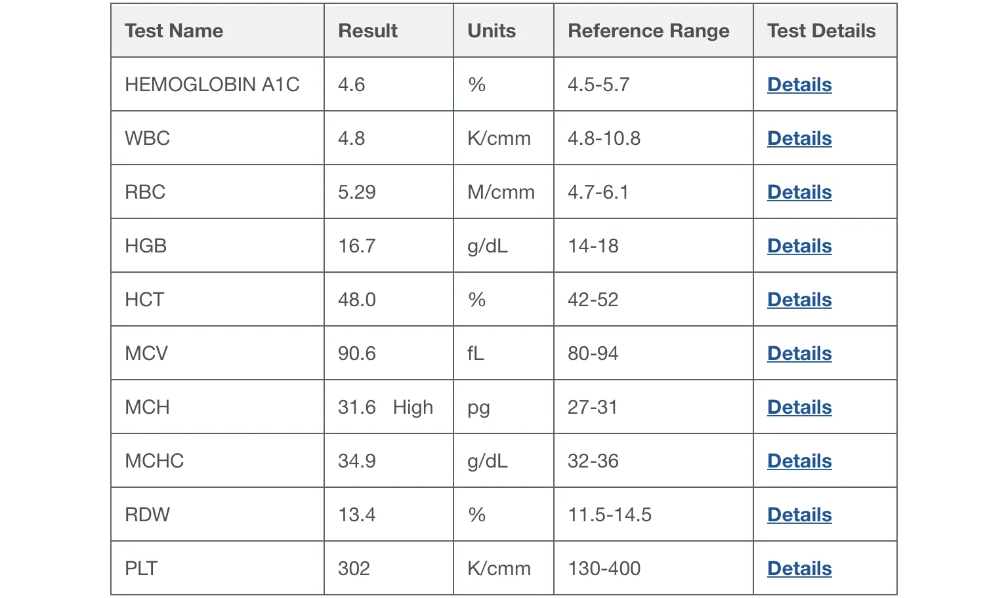This screenshot has height=598, width=1008.
Task: Open Details link for RBC row
Action: pyautogui.click(x=799, y=192)
